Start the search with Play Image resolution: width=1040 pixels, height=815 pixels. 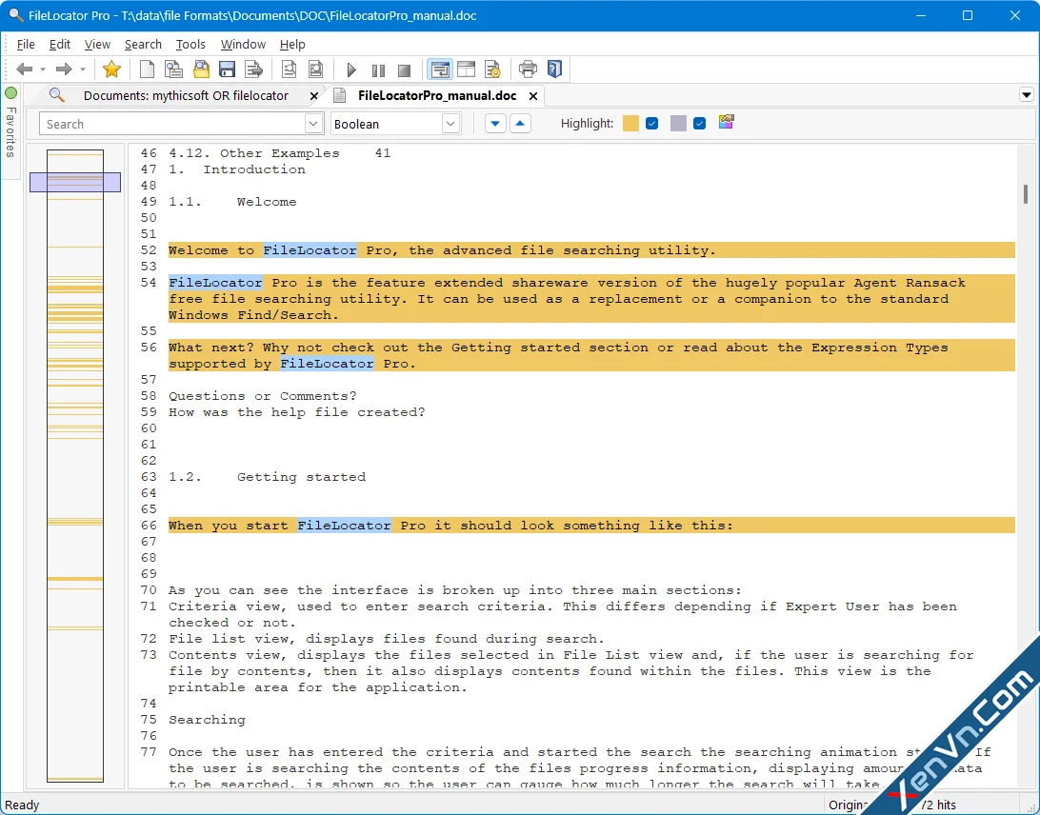[350, 70]
